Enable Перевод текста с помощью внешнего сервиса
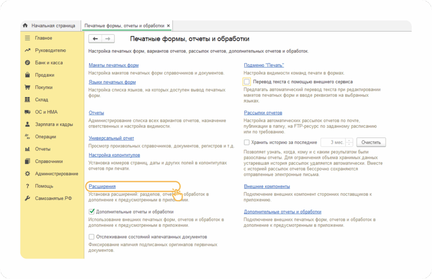Viewport: 432px width, 279px height. [x=247, y=82]
